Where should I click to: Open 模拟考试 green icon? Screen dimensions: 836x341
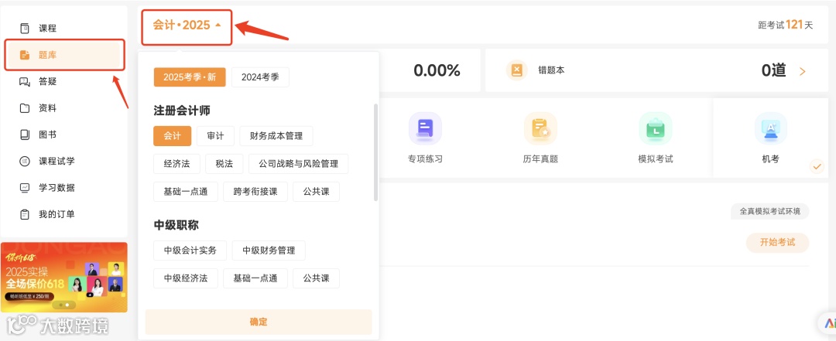pyautogui.click(x=656, y=128)
